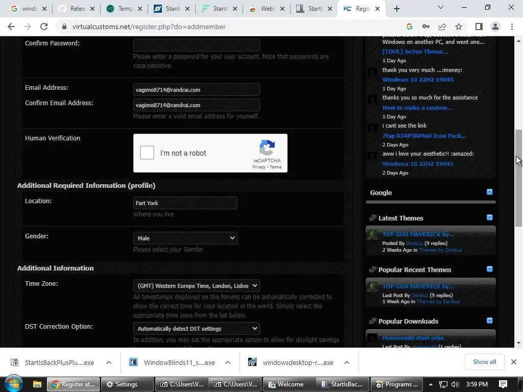Open Themes by Donkuz link in Latest Themes

pos(440,250)
